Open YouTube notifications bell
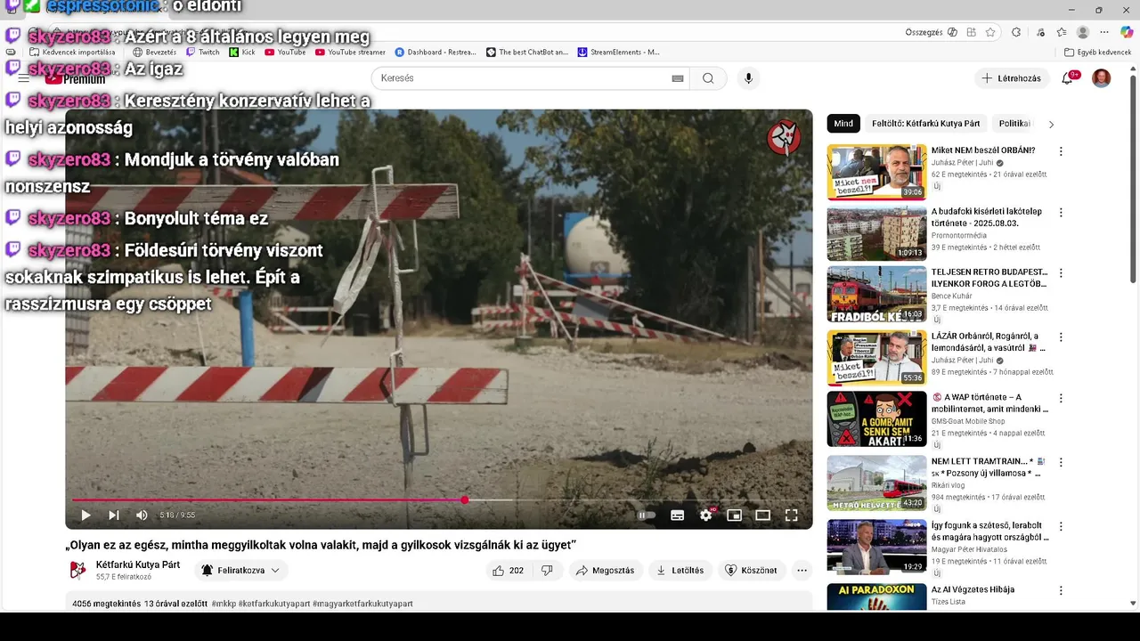This screenshot has height=641, width=1140. click(1068, 78)
